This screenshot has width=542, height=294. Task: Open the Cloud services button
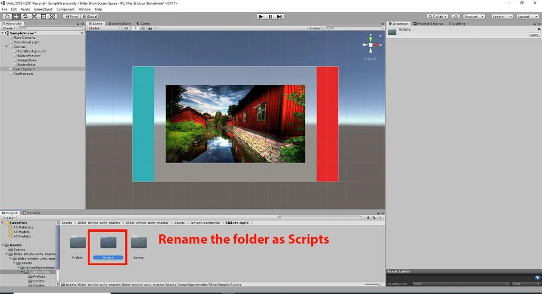point(456,16)
